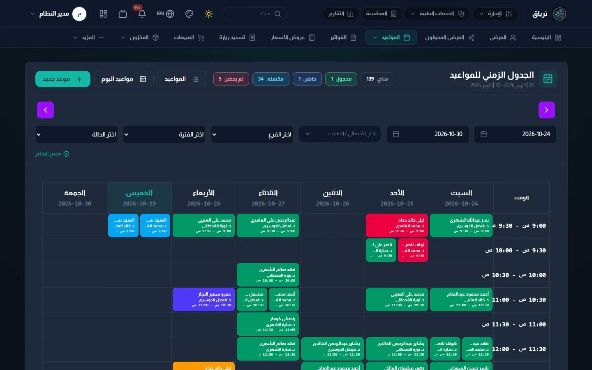Go to next week with right purple arrow

547,110
